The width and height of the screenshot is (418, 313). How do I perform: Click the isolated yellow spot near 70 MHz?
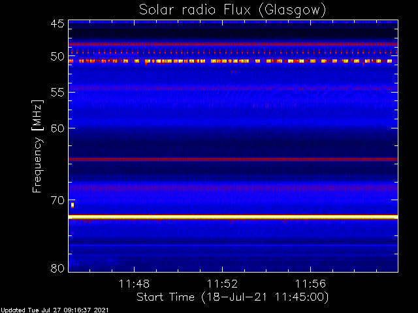[72, 205]
